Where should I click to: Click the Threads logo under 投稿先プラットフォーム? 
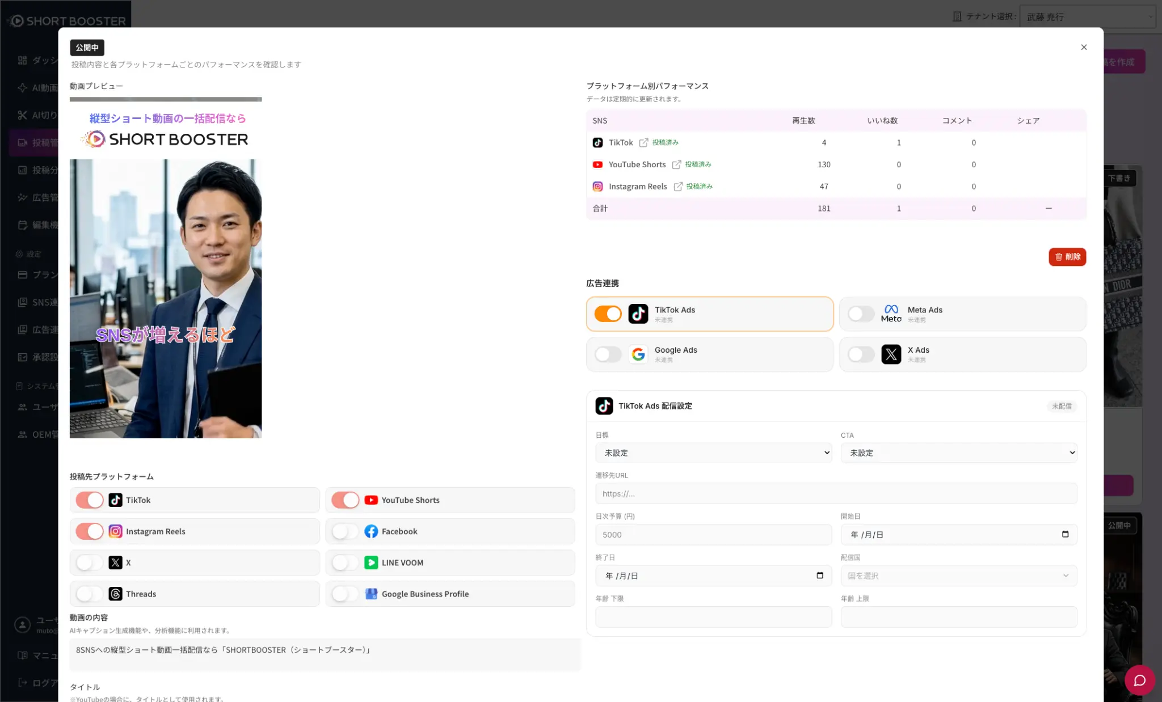coord(115,594)
